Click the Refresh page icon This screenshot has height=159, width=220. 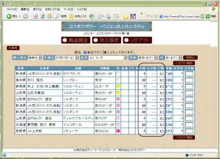point(43,16)
